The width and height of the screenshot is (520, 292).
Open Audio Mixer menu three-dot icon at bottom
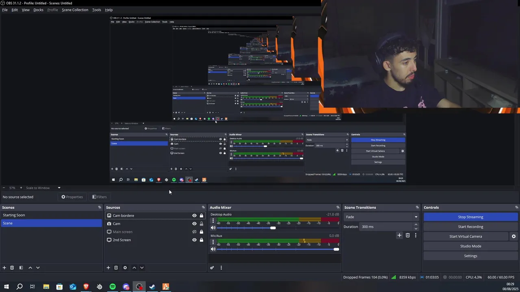tap(221, 268)
